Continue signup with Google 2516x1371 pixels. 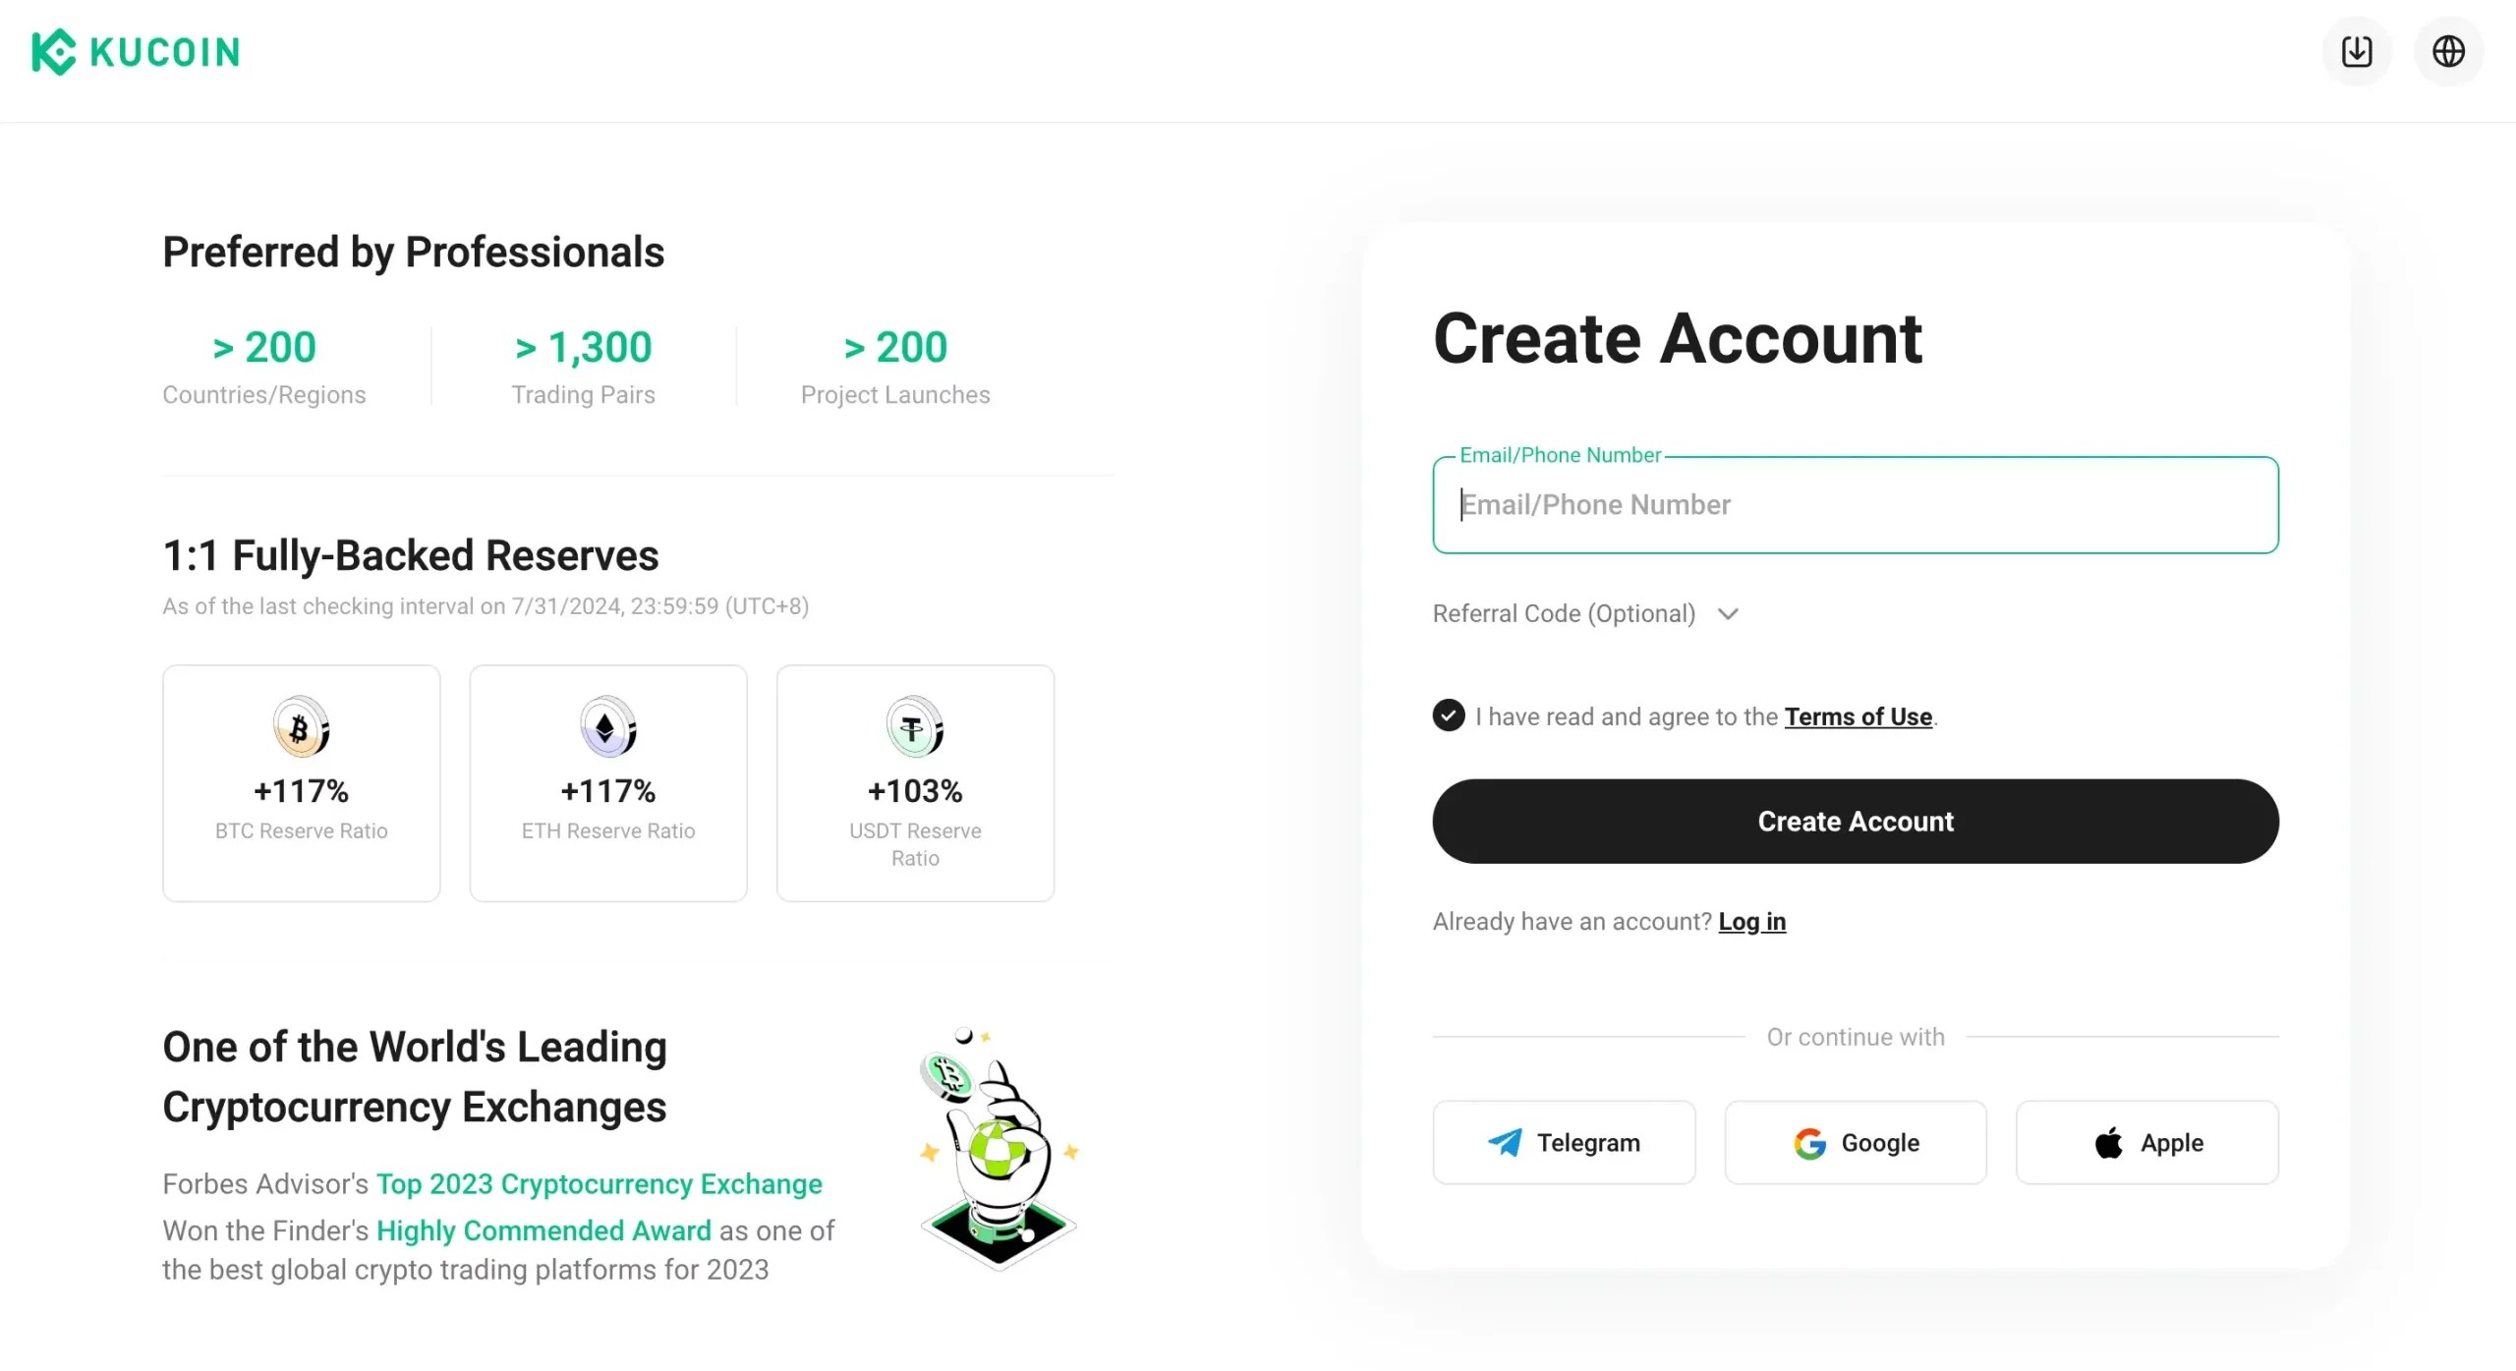point(1855,1142)
